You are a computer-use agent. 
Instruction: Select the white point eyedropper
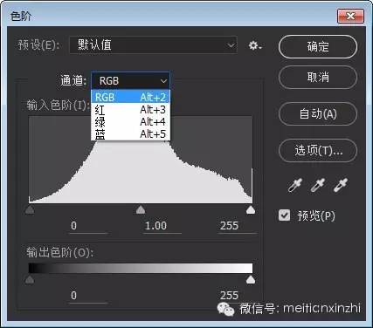(341, 185)
